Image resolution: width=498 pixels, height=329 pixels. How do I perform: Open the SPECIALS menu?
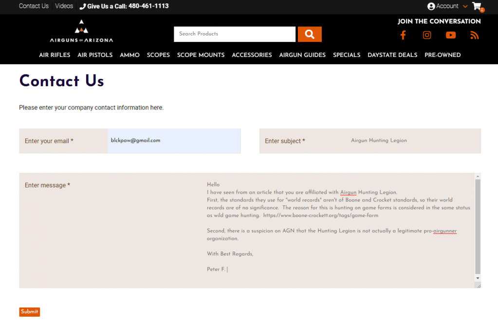347,55
